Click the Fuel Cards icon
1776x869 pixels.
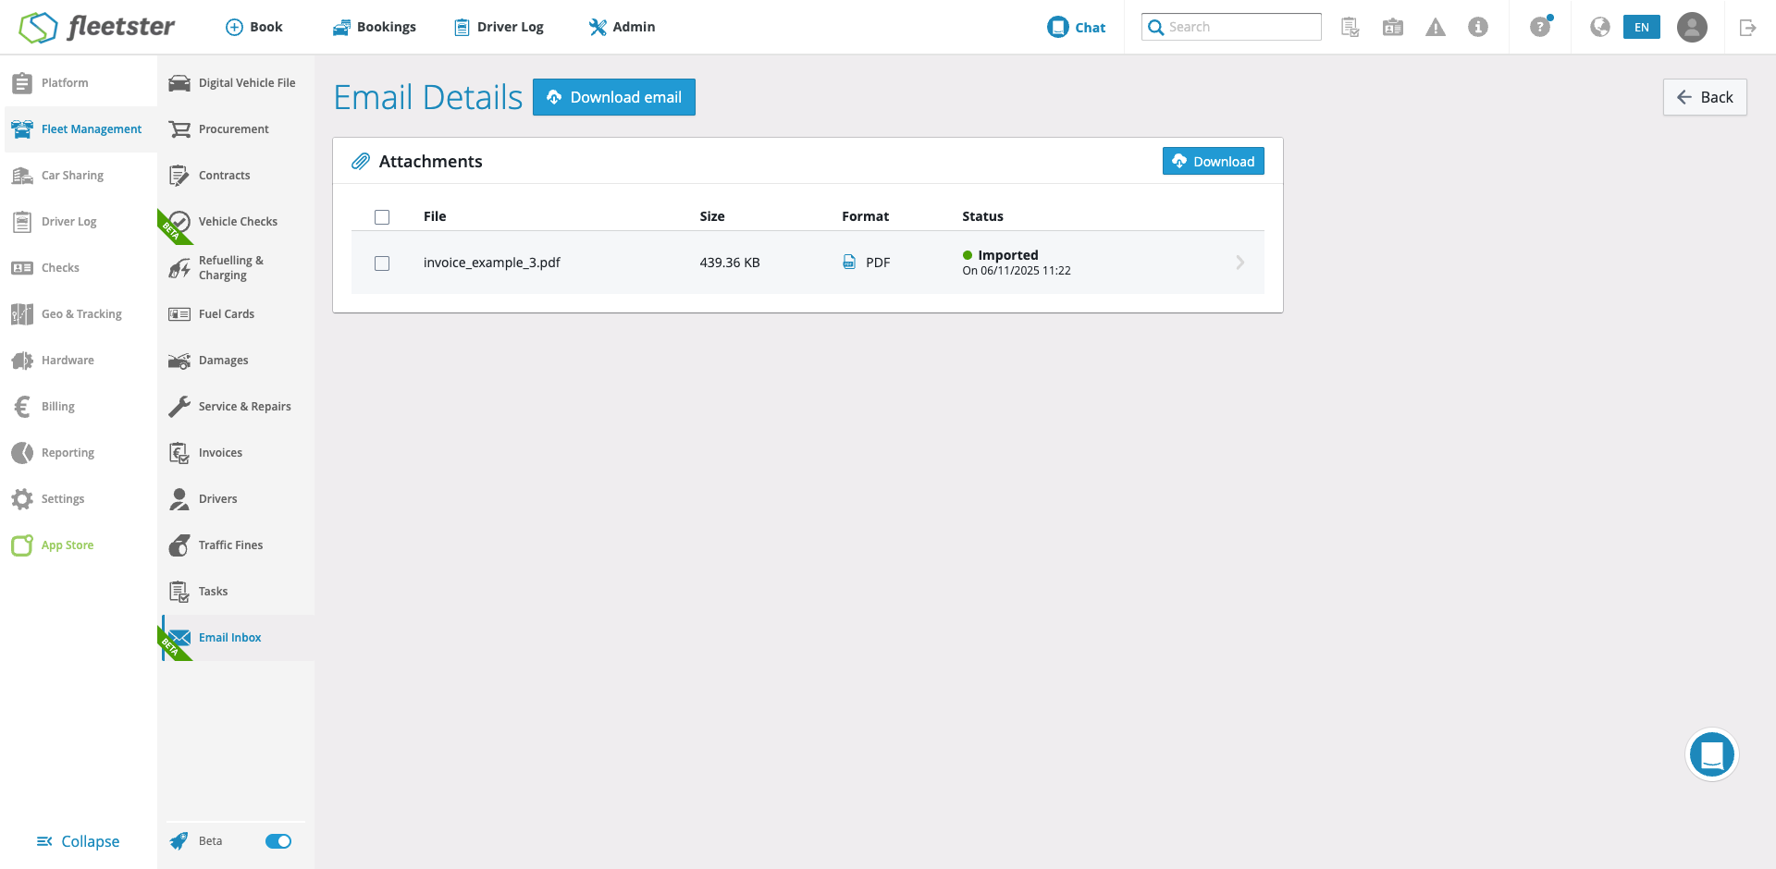tap(179, 314)
